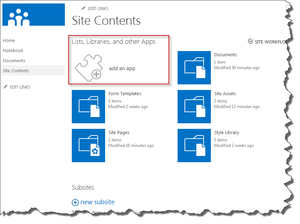
Task: Open the Documents library title link
Action: pos(225,55)
